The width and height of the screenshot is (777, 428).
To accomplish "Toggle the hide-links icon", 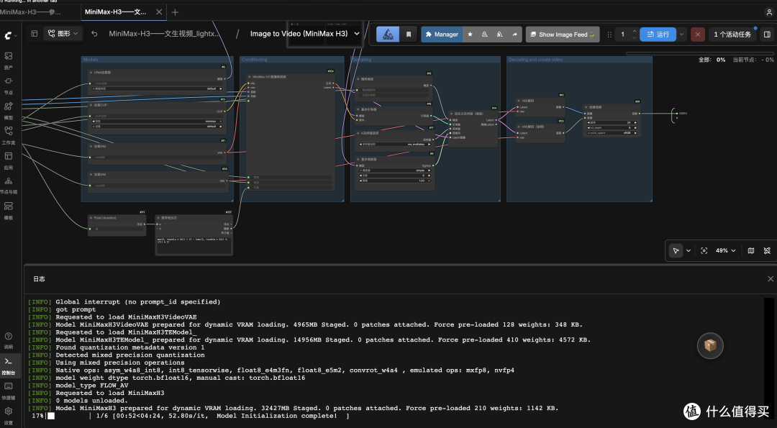I will click(767, 250).
